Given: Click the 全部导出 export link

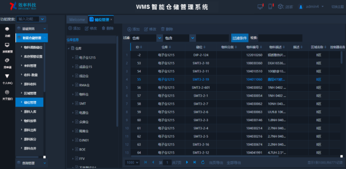Looking at the screenshot, I should pos(234,163).
